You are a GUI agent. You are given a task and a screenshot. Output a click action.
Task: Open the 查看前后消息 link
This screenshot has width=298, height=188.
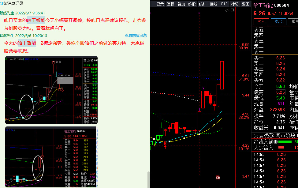(136, 36)
